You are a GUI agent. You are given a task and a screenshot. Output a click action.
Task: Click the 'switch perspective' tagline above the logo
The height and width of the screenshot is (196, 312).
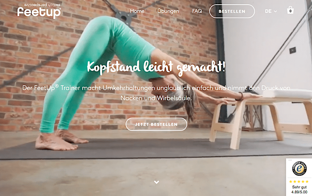(x=42, y=5)
